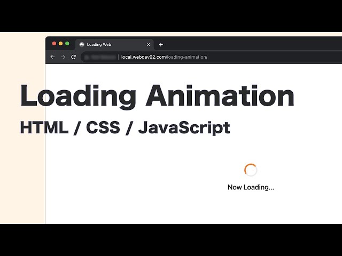Image resolution: width=342 pixels, height=256 pixels.
Task: Select the Loading Web tab
Action: 115,44
